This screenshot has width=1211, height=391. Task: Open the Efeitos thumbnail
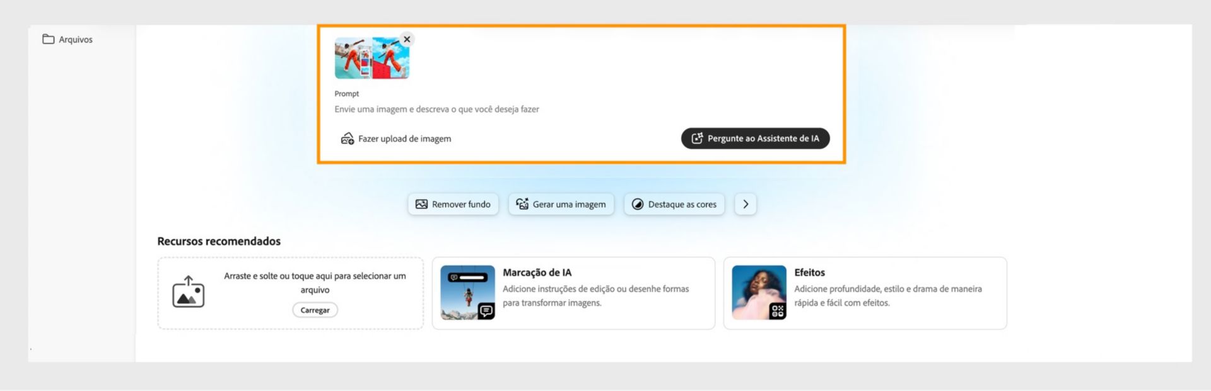(759, 293)
